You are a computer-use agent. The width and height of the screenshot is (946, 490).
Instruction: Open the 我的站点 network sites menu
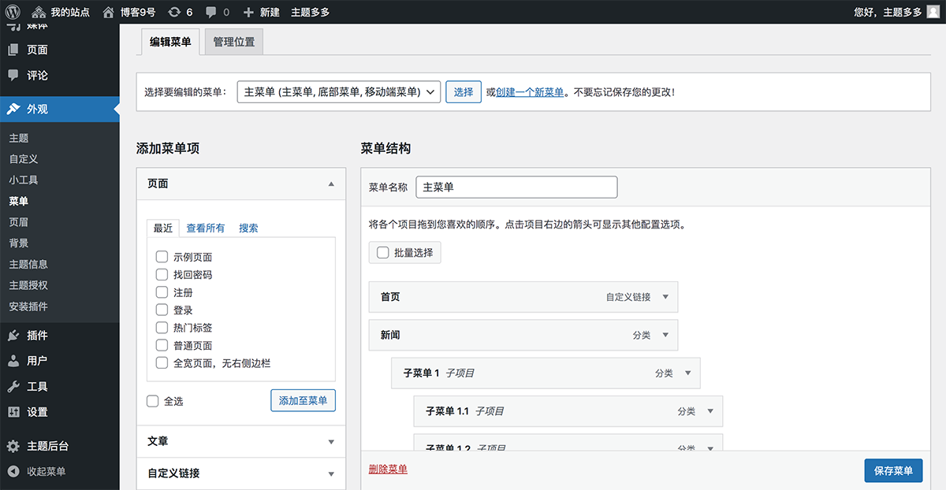pos(61,12)
